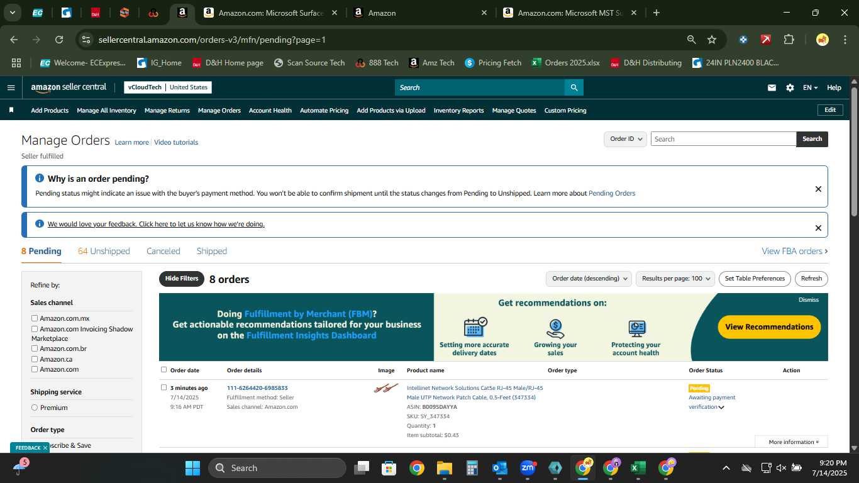Check the Amazon.ca sales channel box
The height and width of the screenshot is (483, 859).
35,359
